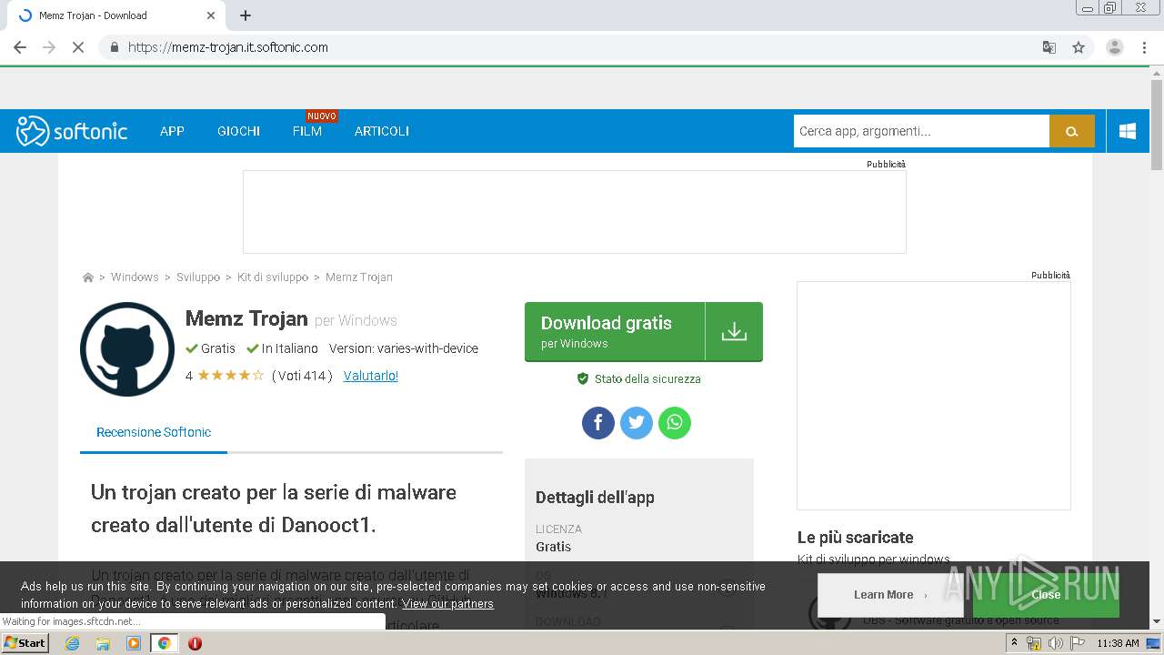Bookmark this page with the star icon
1164x655 pixels.
click(1079, 47)
